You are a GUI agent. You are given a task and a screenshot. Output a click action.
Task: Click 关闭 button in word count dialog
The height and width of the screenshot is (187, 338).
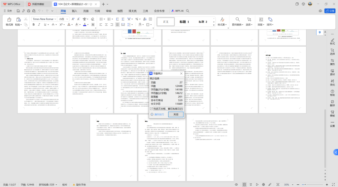(176, 114)
